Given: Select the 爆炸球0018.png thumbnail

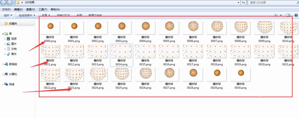Looking at the screenshot, I should click(x=216, y=51).
